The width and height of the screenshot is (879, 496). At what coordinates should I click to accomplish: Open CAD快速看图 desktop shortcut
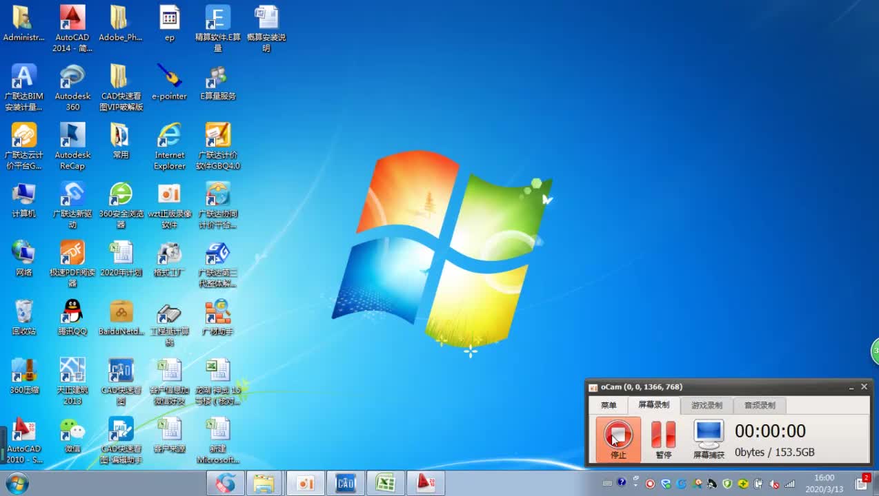click(121, 381)
